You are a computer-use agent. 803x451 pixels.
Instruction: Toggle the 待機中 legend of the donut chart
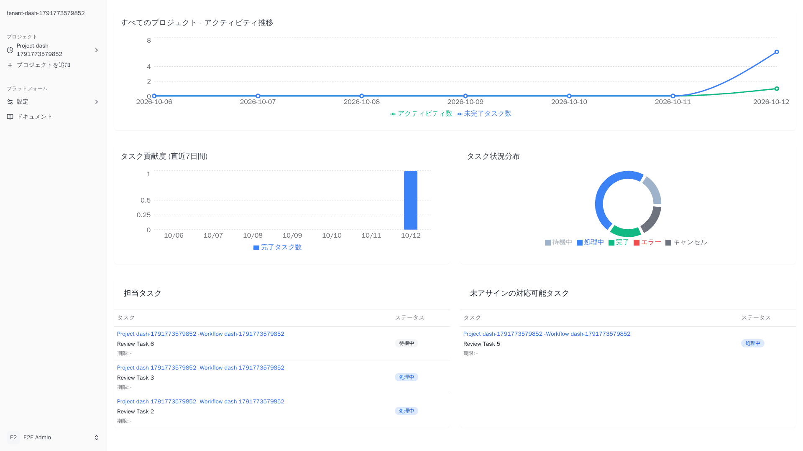click(x=558, y=242)
